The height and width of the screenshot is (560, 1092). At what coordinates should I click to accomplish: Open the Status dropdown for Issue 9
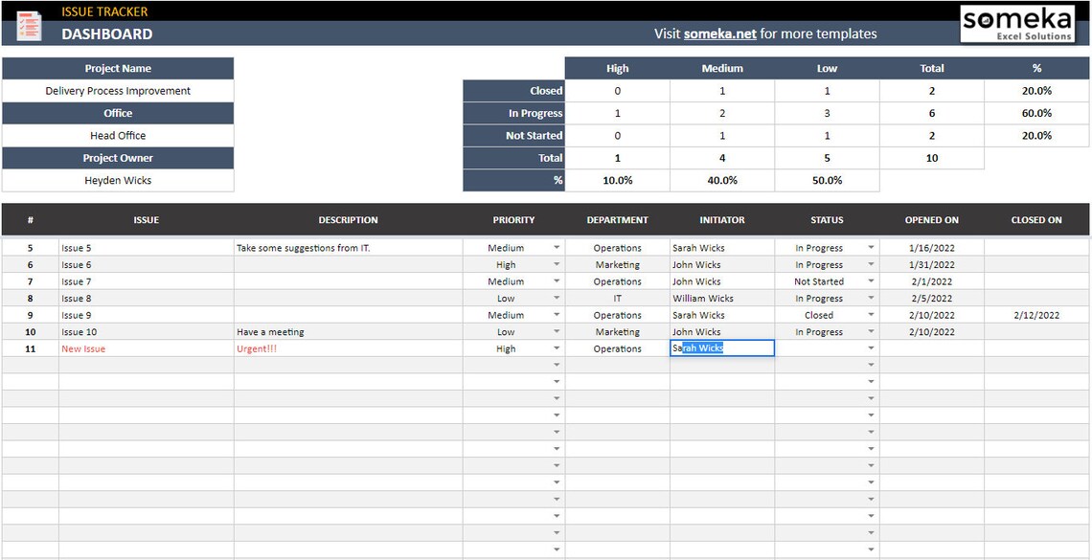click(x=870, y=314)
